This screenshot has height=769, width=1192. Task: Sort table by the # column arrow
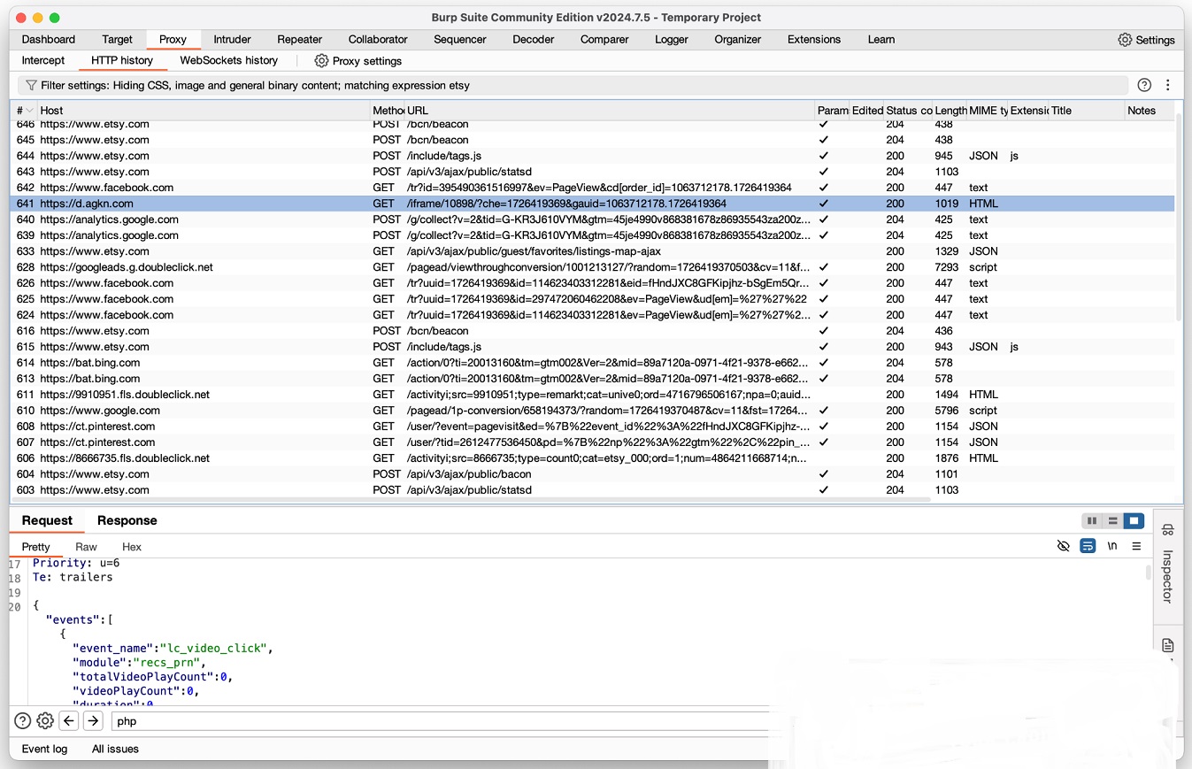click(29, 111)
